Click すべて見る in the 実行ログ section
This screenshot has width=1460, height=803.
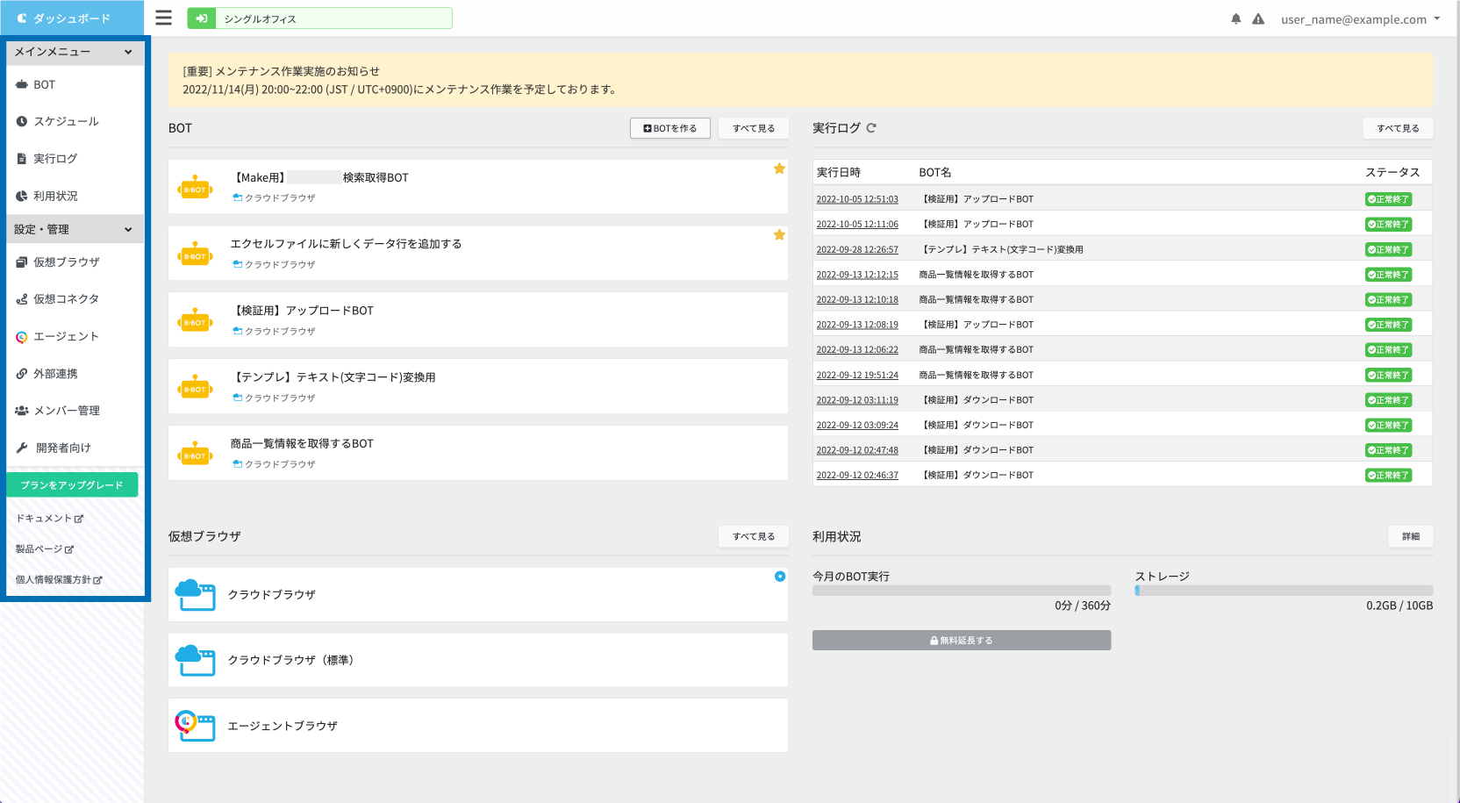(x=1398, y=128)
